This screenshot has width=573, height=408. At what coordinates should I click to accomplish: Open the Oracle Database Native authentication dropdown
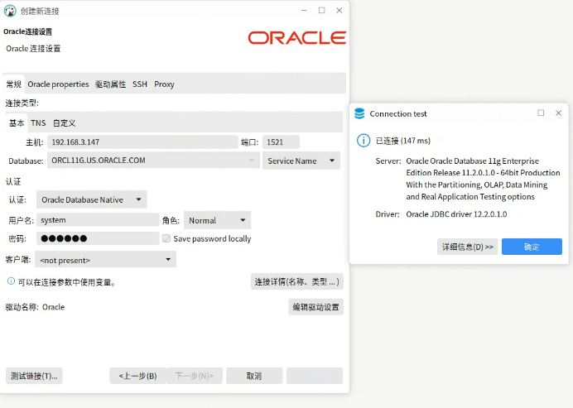[x=91, y=199]
